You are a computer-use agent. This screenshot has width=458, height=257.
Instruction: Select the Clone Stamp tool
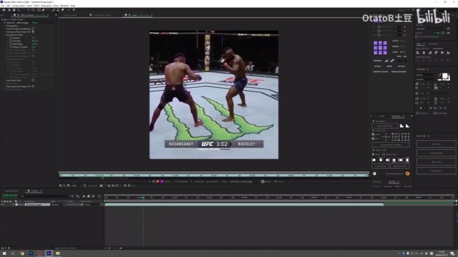coord(58,10)
